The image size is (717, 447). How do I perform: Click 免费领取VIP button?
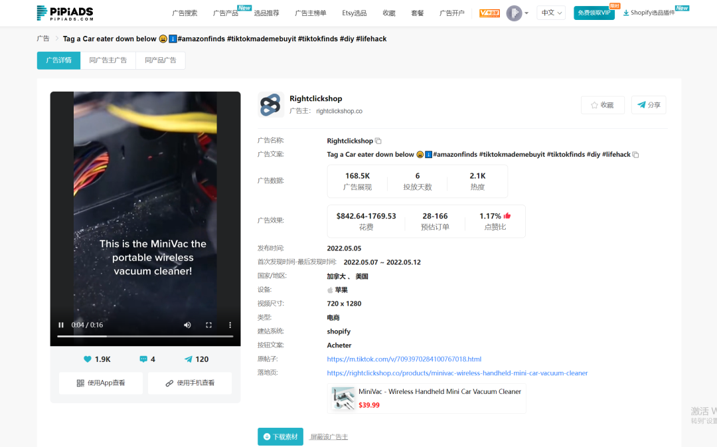click(x=594, y=13)
